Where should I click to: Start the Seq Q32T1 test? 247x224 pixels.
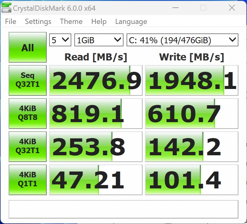tap(28, 80)
